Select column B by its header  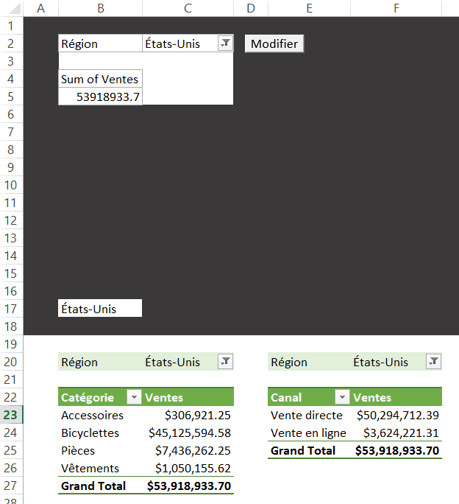click(100, 8)
